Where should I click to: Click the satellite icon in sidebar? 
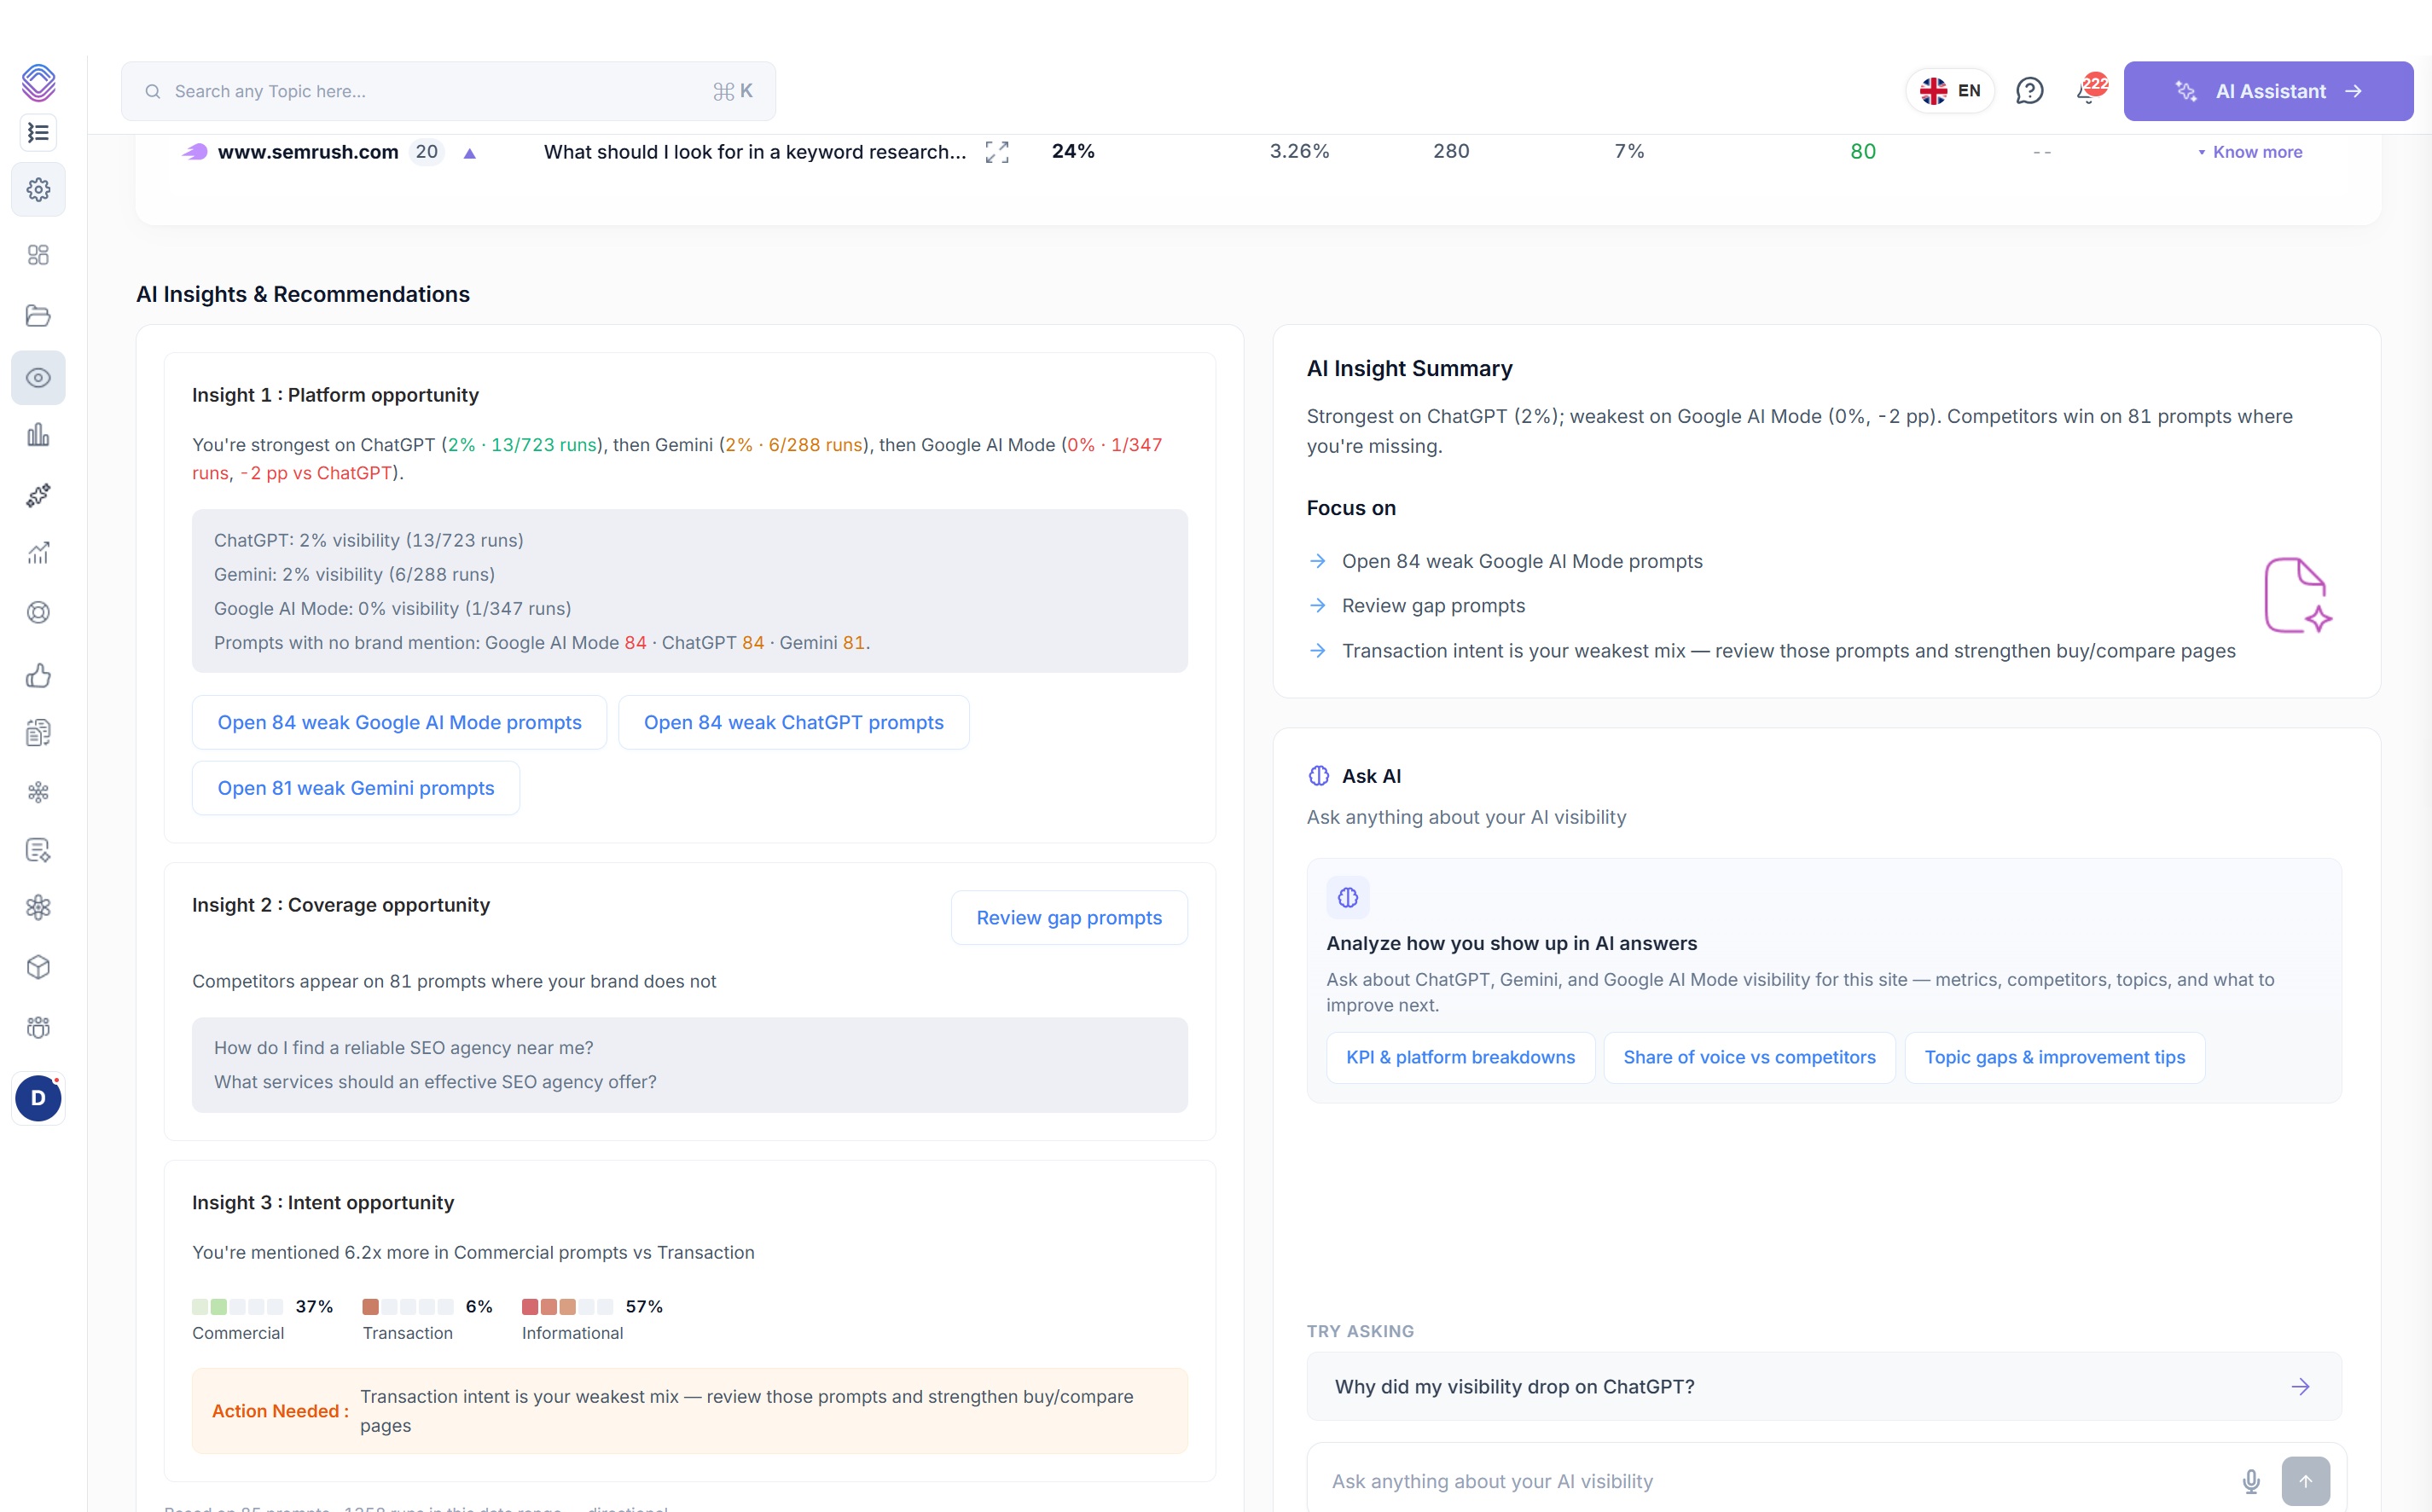click(38, 495)
